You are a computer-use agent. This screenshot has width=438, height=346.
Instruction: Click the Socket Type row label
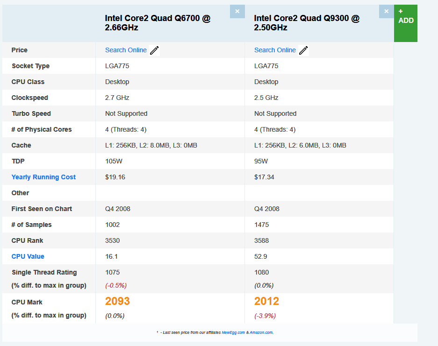pos(30,66)
